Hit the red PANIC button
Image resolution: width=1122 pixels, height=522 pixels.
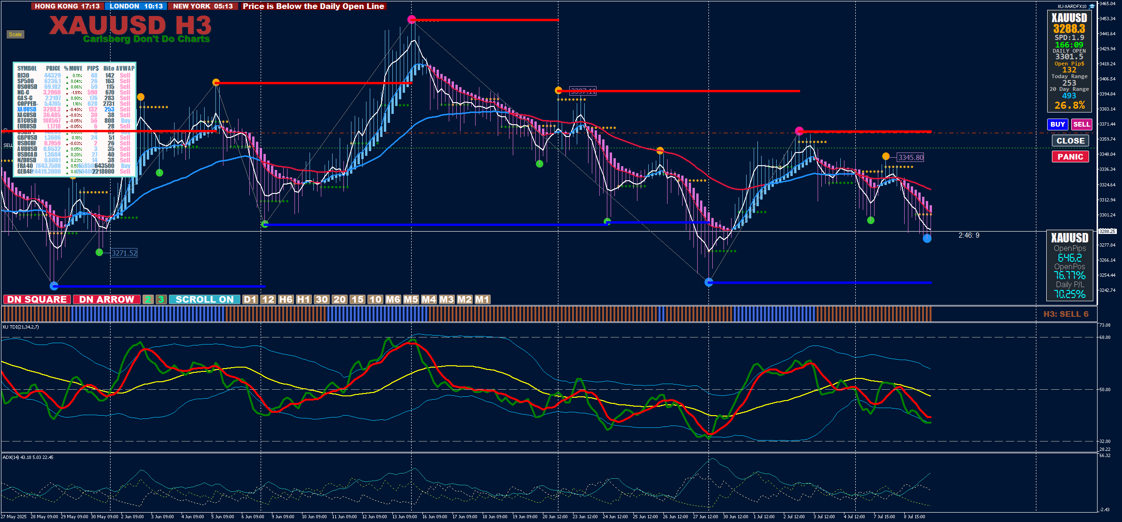click(x=1070, y=157)
